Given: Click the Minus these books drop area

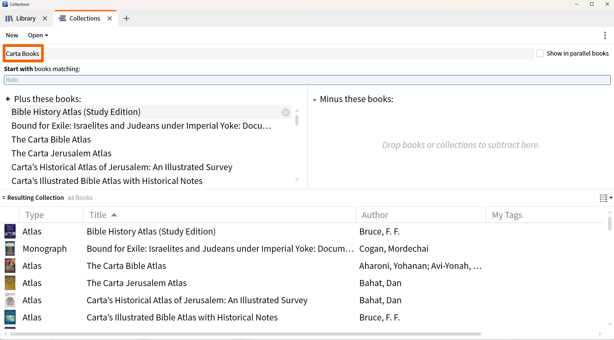Looking at the screenshot, I should click(461, 145).
